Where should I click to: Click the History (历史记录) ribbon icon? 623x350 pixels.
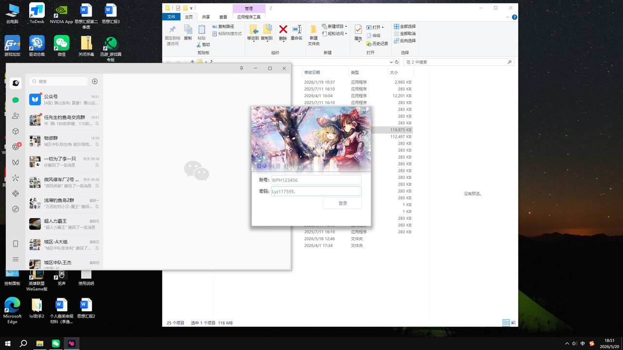[x=377, y=43]
